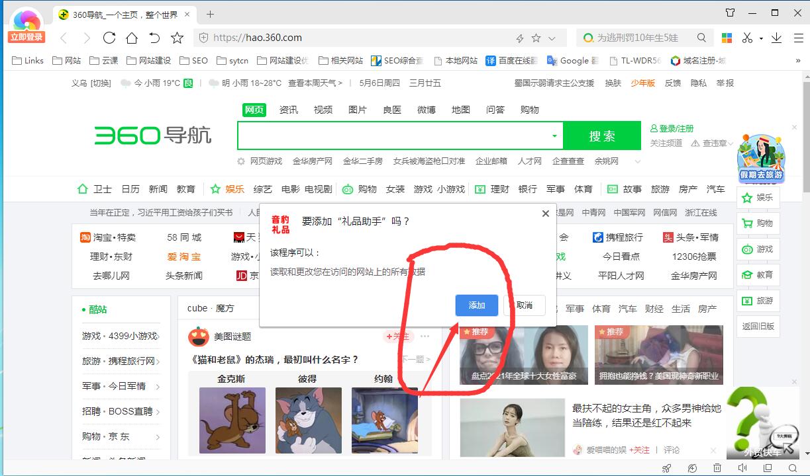Click the lightning speed mode icon in address bar

[520, 38]
